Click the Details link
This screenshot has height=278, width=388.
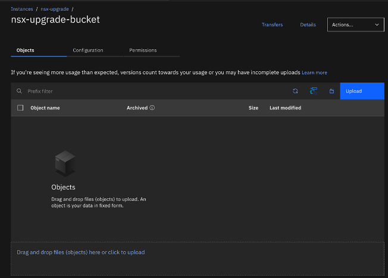click(x=308, y=25)
